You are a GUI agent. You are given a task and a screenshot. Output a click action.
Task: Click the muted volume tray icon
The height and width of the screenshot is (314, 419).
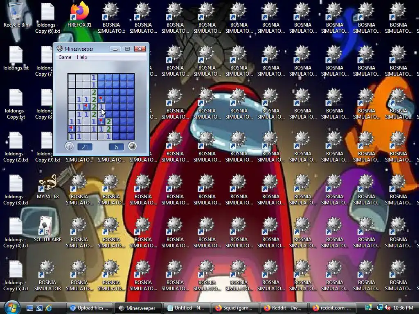click(387, 308)
